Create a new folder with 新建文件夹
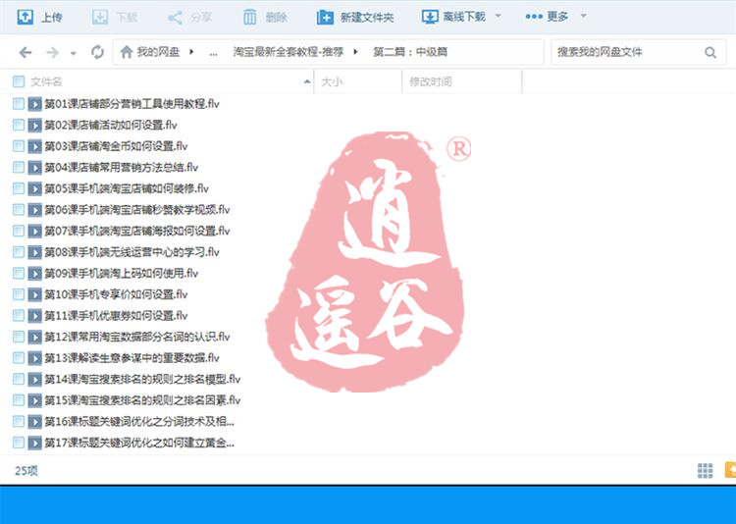 355,18
